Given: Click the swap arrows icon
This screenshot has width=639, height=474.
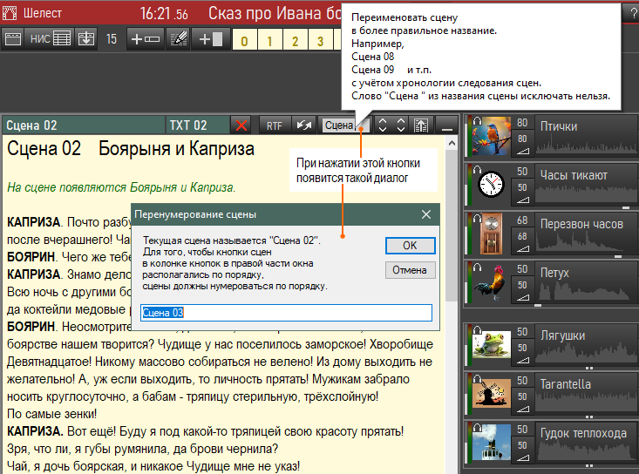Looking at the screenshot, I should (304, 125).
